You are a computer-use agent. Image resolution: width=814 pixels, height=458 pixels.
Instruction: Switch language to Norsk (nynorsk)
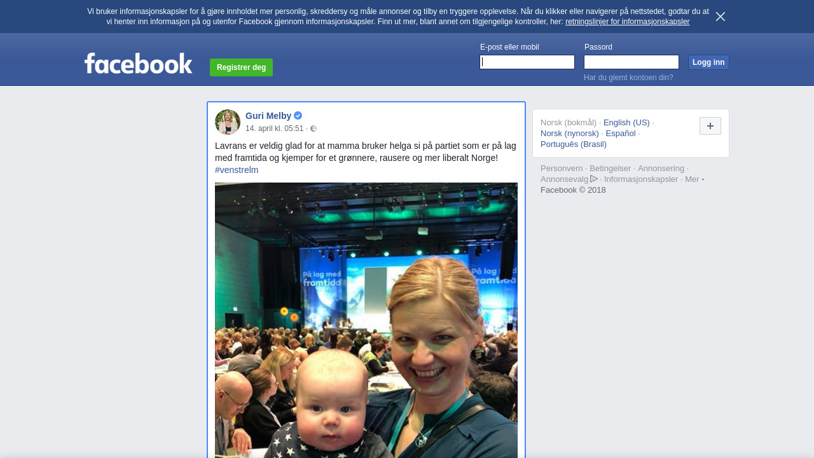click(x=570, y=134)
